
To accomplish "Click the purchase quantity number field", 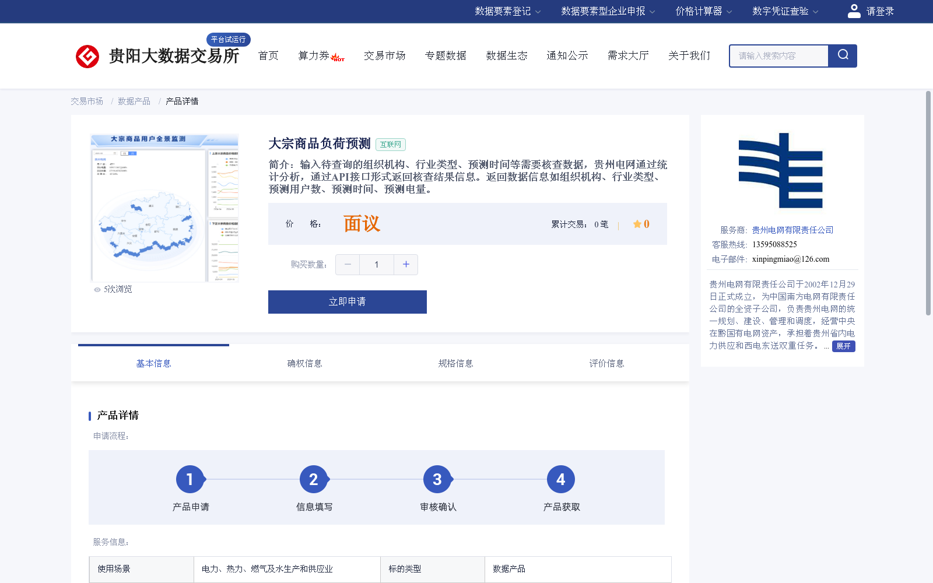I will [x=377, y=265].
